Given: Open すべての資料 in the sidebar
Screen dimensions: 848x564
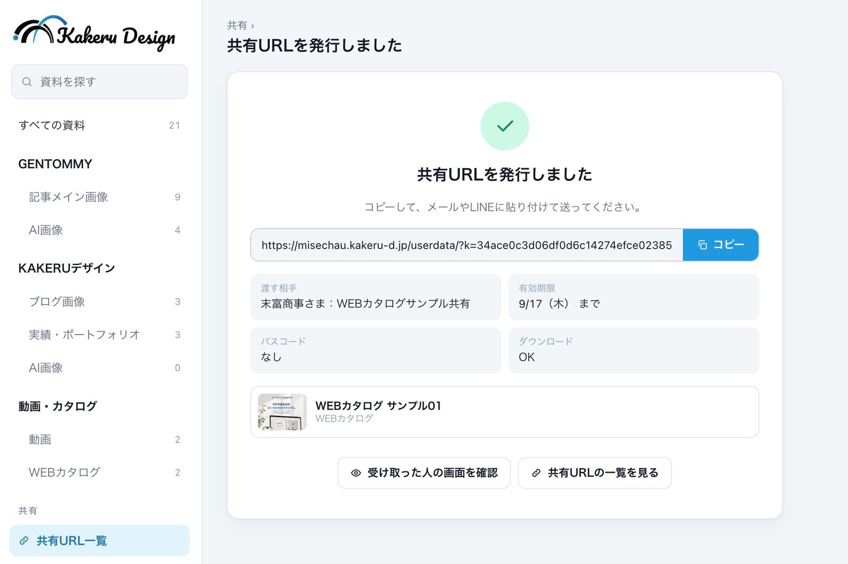Looking at the screenshot, I should [x=100, y=125].
